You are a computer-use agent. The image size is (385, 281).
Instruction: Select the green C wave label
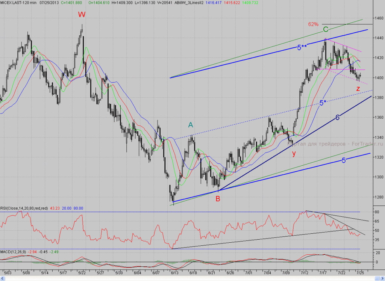[x=326, y=30]
